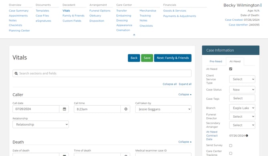Uncheck the At-Need checkbox
Viewport: 268px width, 156px height.
point(230,69)
